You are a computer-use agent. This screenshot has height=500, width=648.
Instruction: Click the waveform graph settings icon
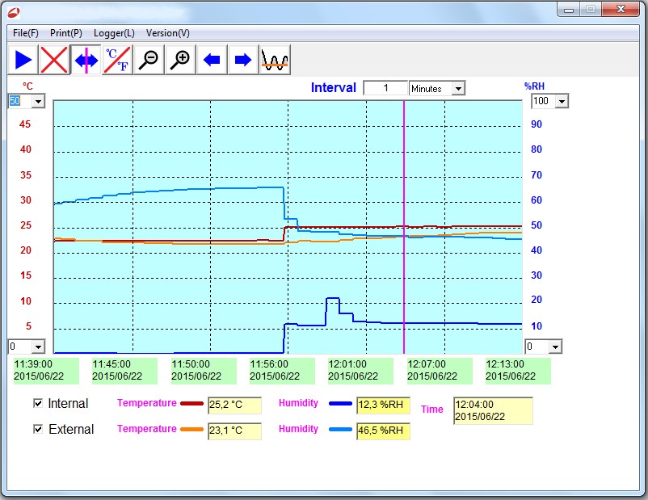pos(275,60)
